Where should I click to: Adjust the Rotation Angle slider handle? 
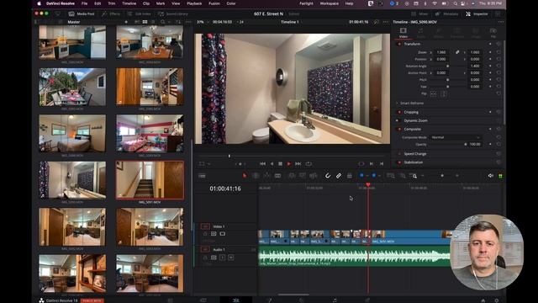pyautogui.click(x=447, y=66)
